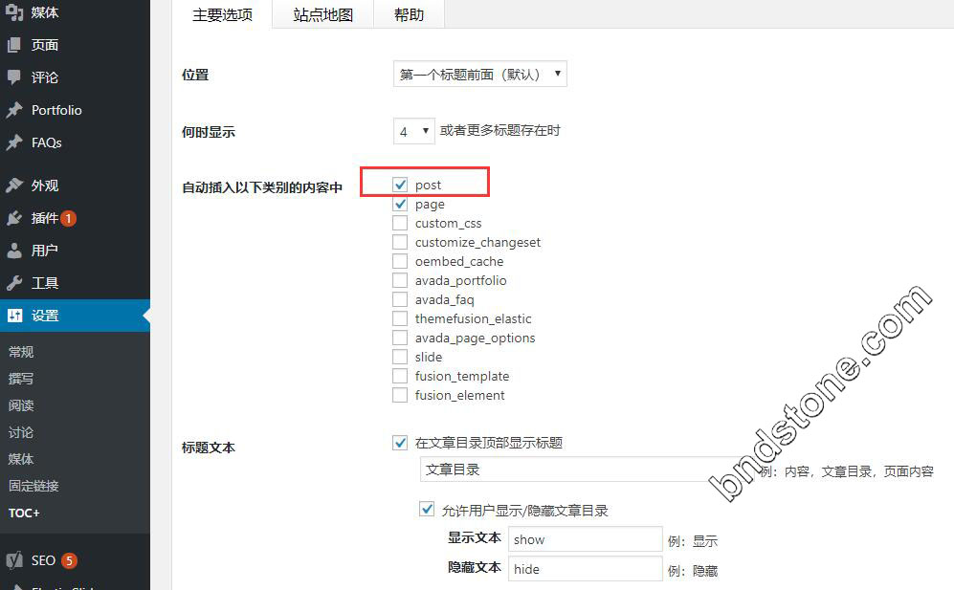The image size is (954, 590).
Task: Open the 帮助 tab
Action: pos(409,14)
